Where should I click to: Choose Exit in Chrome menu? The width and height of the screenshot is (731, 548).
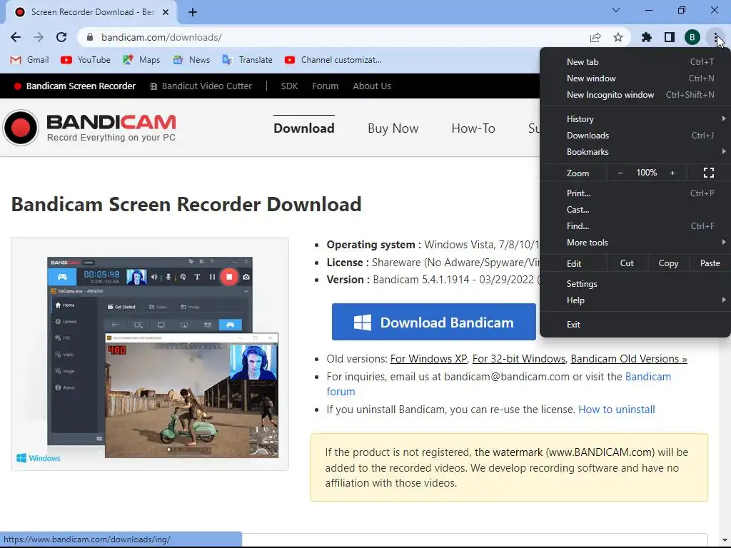(x=635, y=325)
